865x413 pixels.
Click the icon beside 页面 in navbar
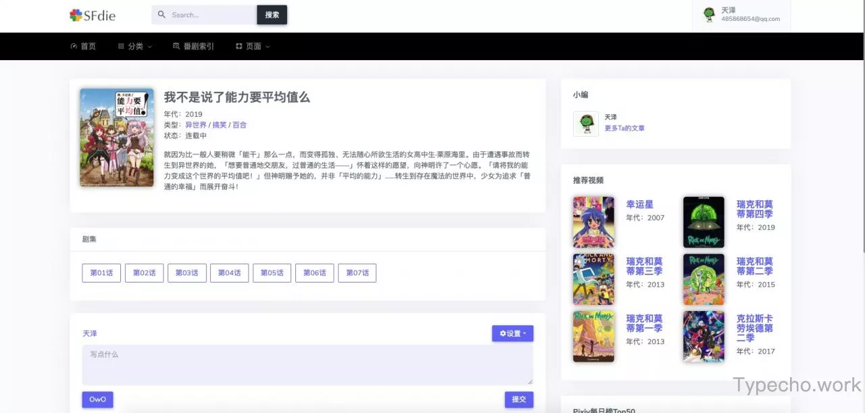coord(238,46)
